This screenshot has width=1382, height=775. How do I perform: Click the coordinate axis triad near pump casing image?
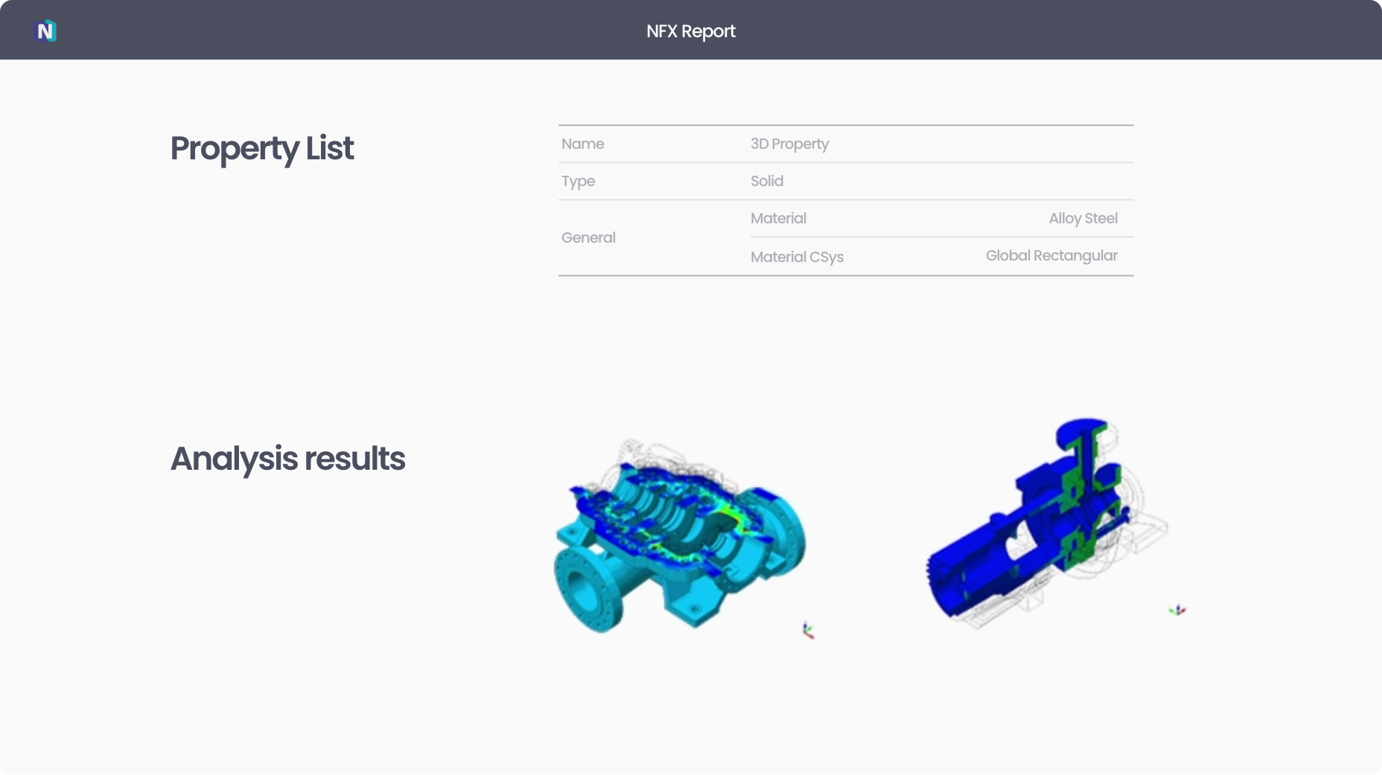(808, 631)
